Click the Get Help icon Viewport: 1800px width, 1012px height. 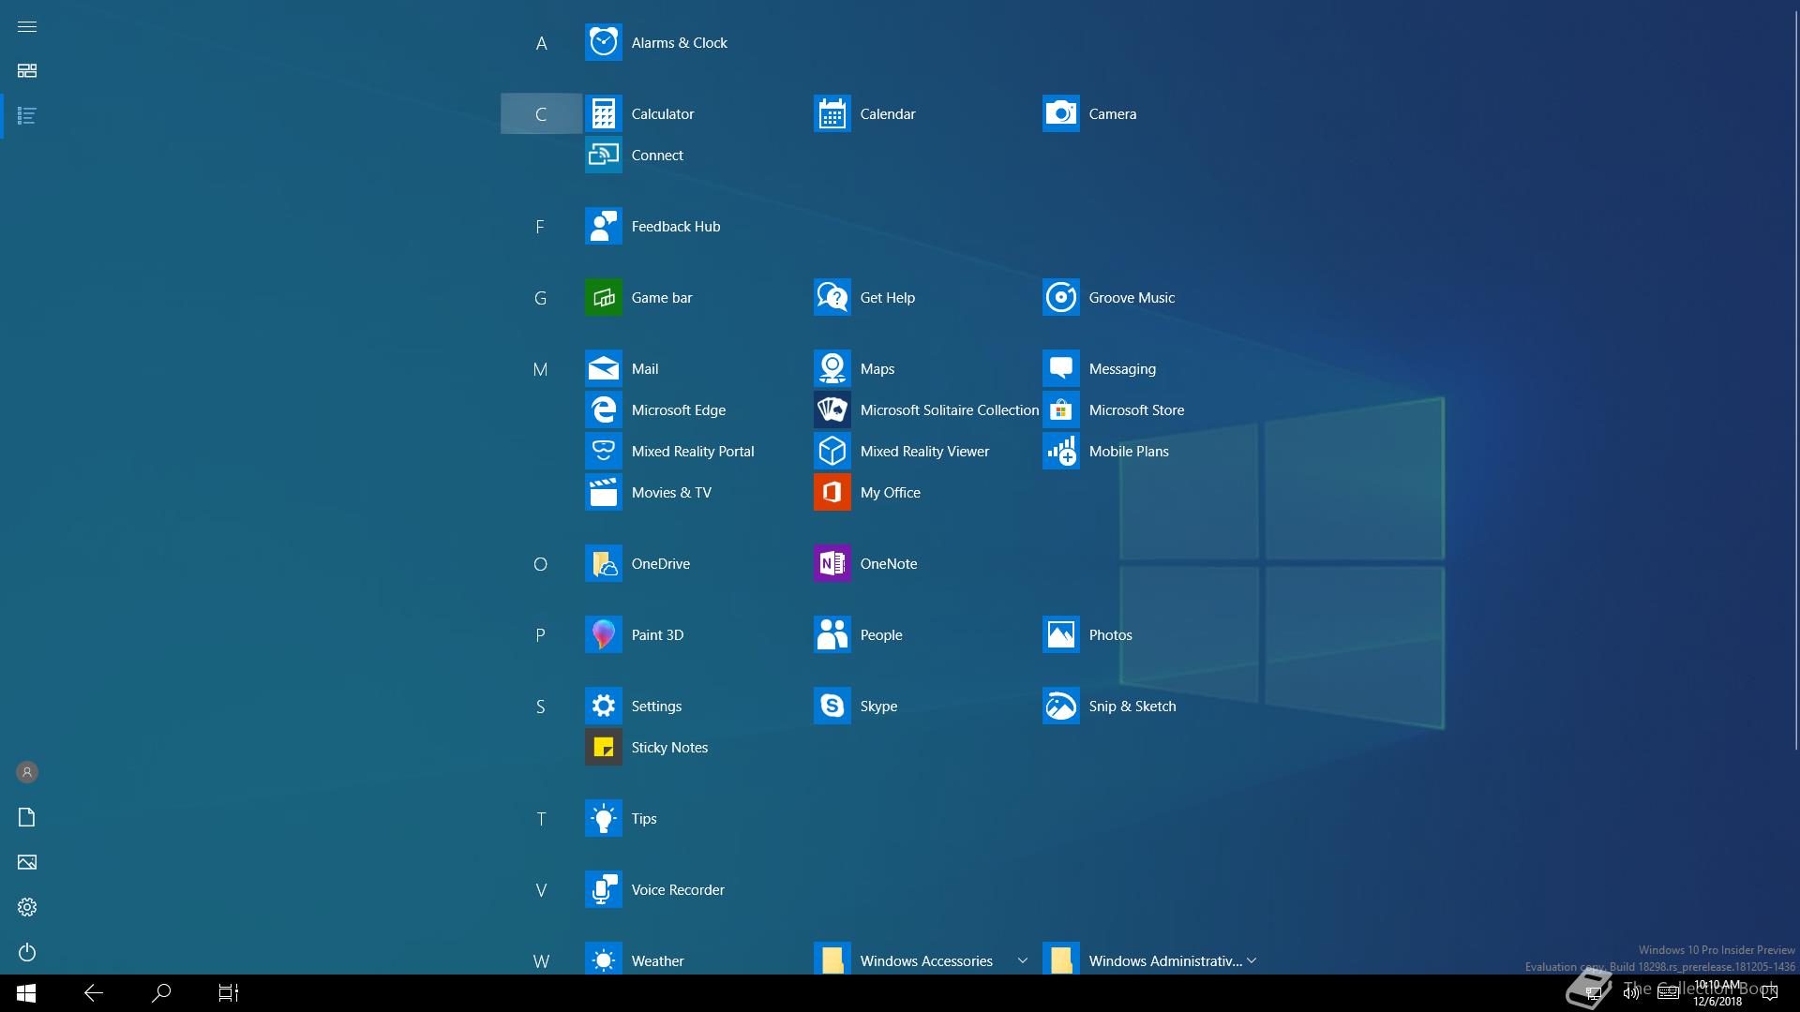(x=832, y=297)
